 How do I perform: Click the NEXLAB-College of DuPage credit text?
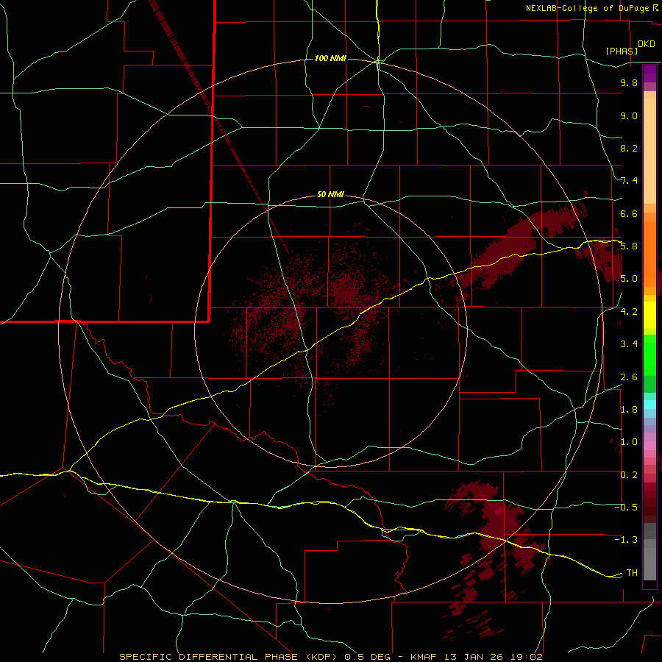tap(588, 8)
